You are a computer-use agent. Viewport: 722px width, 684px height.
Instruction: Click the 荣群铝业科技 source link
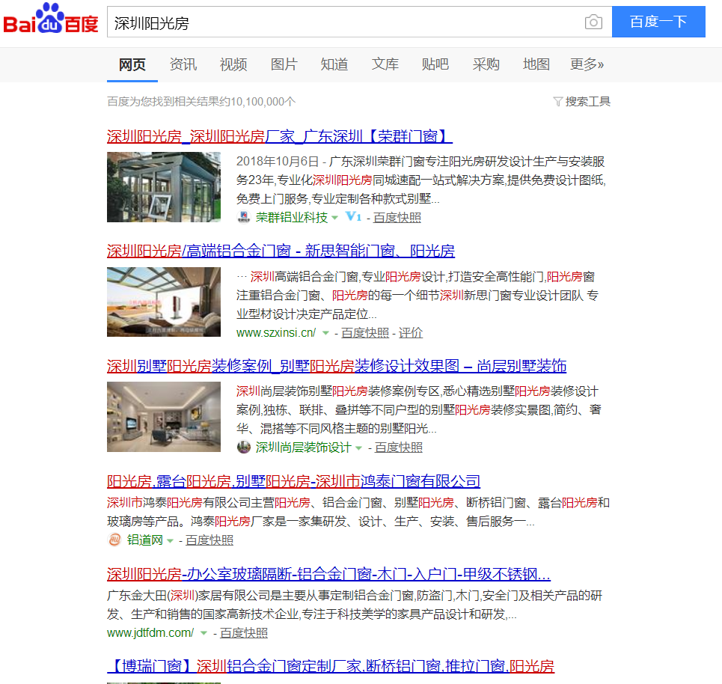[292, 218]
